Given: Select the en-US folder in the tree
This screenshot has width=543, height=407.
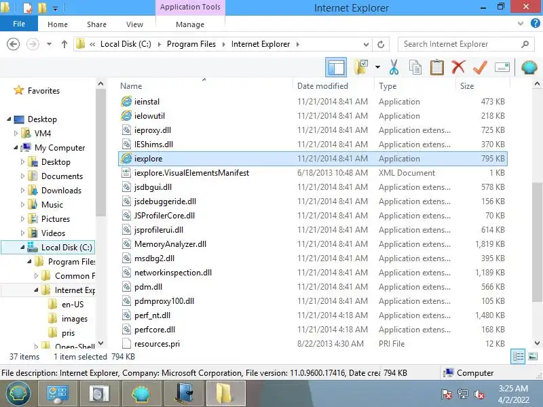Looking at the screenshot, I should [73, 304].
